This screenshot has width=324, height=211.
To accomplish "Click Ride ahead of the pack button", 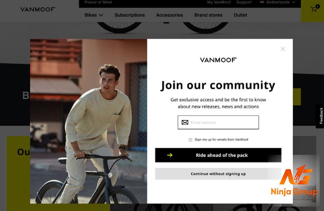I will pos(218,155).
